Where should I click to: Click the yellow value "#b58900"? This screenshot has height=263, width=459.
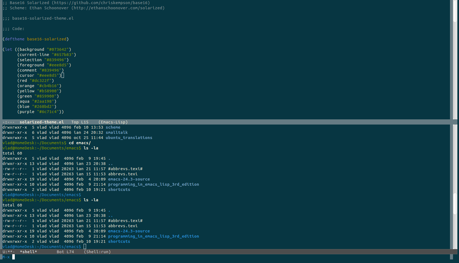pyautogui.click(x=48, y=91)
